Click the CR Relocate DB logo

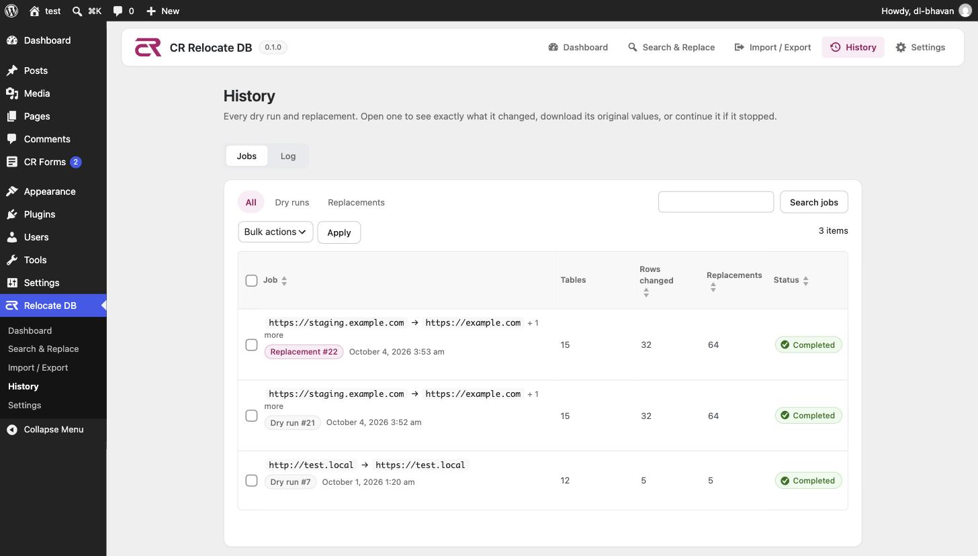(x=148, y=47)
